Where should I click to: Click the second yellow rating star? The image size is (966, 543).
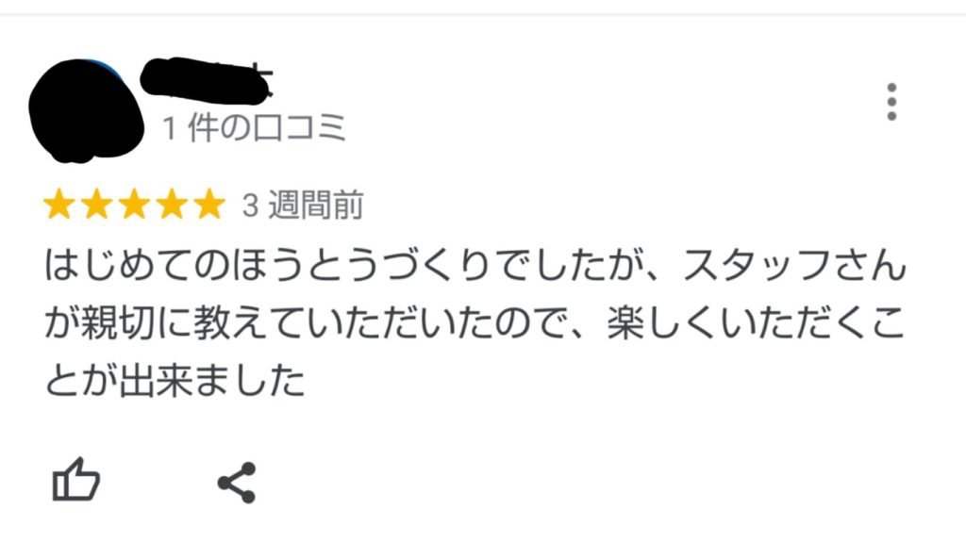click(x=97, y=204)
